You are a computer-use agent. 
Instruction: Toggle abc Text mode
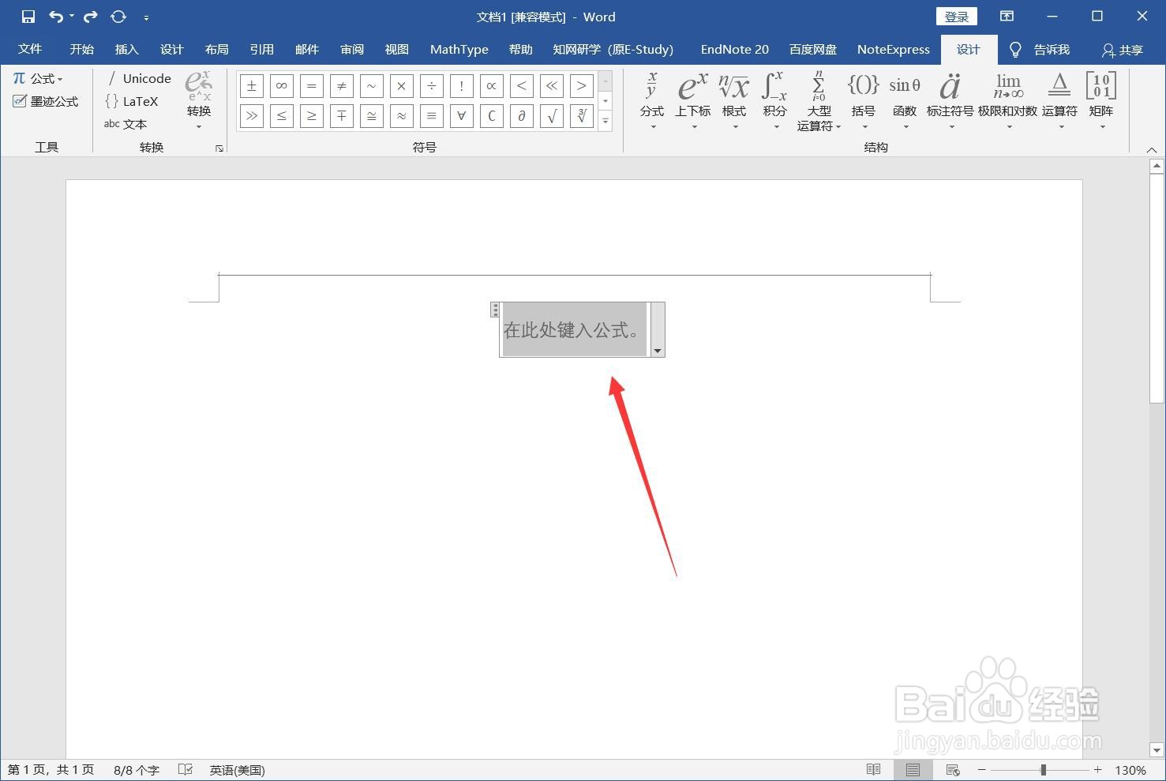click(126, 124)
